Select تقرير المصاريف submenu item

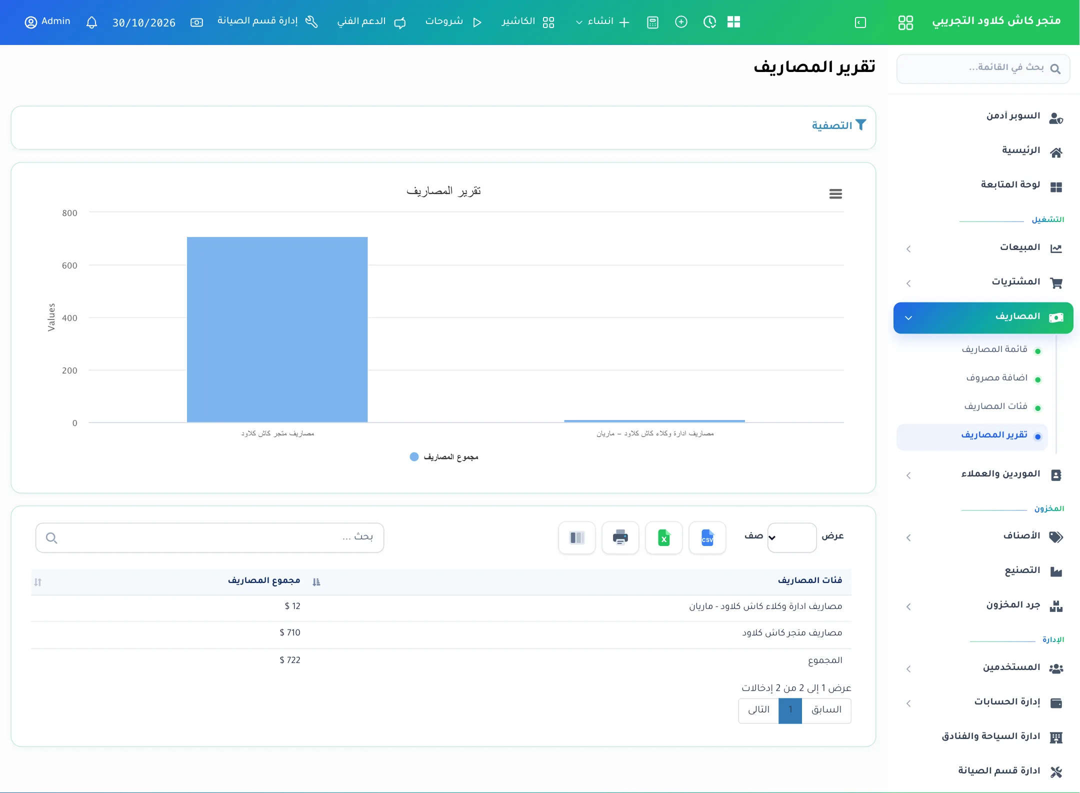coord(972,436)
